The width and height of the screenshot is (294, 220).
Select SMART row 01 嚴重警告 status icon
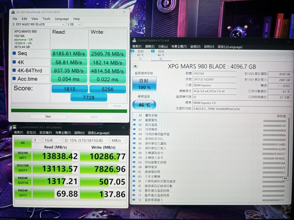coord(134,120)
